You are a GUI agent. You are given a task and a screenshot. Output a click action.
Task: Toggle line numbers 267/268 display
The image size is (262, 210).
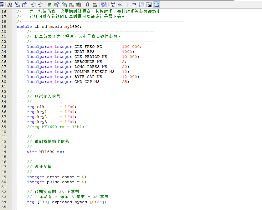tap(113, 5)
